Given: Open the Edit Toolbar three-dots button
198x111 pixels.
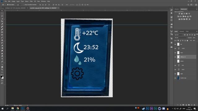Looking at the screenshot, I should (2, 72).
